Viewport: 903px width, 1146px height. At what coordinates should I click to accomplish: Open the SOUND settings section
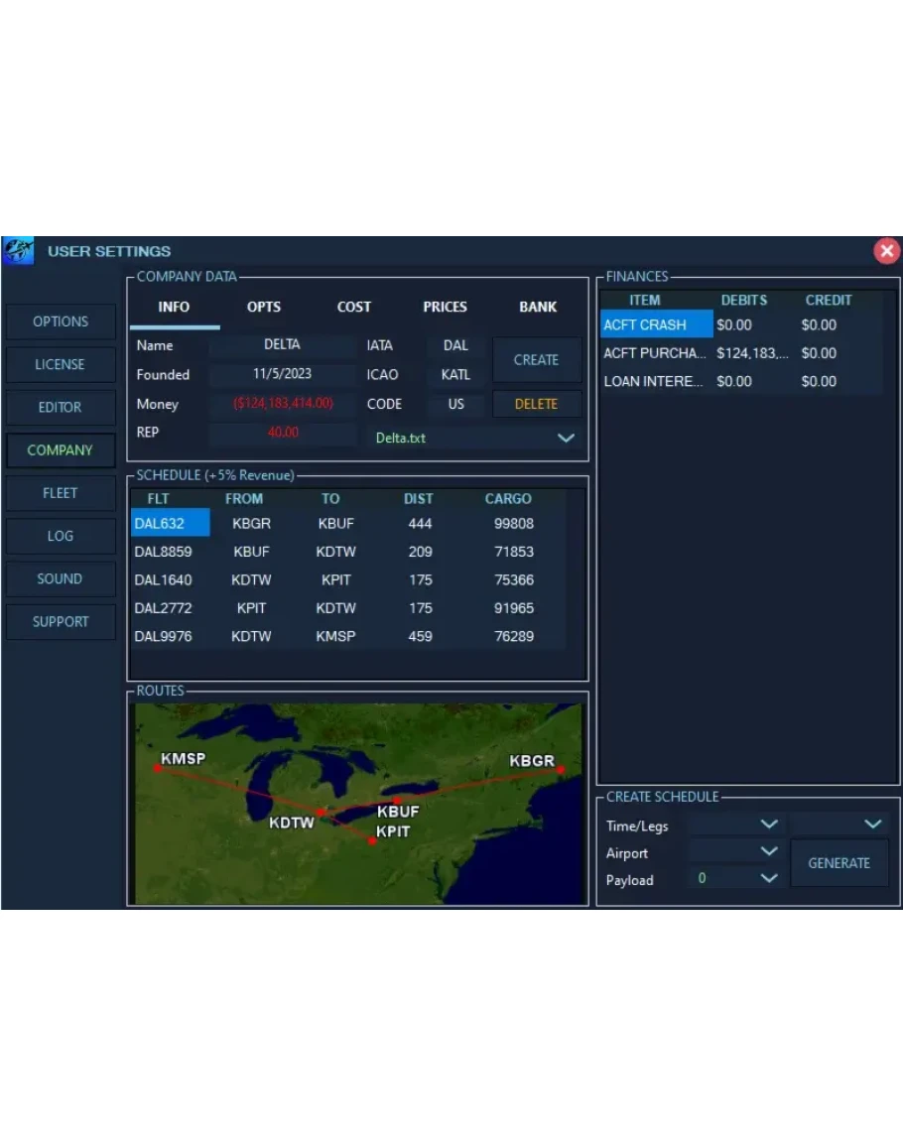(x=61, y=578)
